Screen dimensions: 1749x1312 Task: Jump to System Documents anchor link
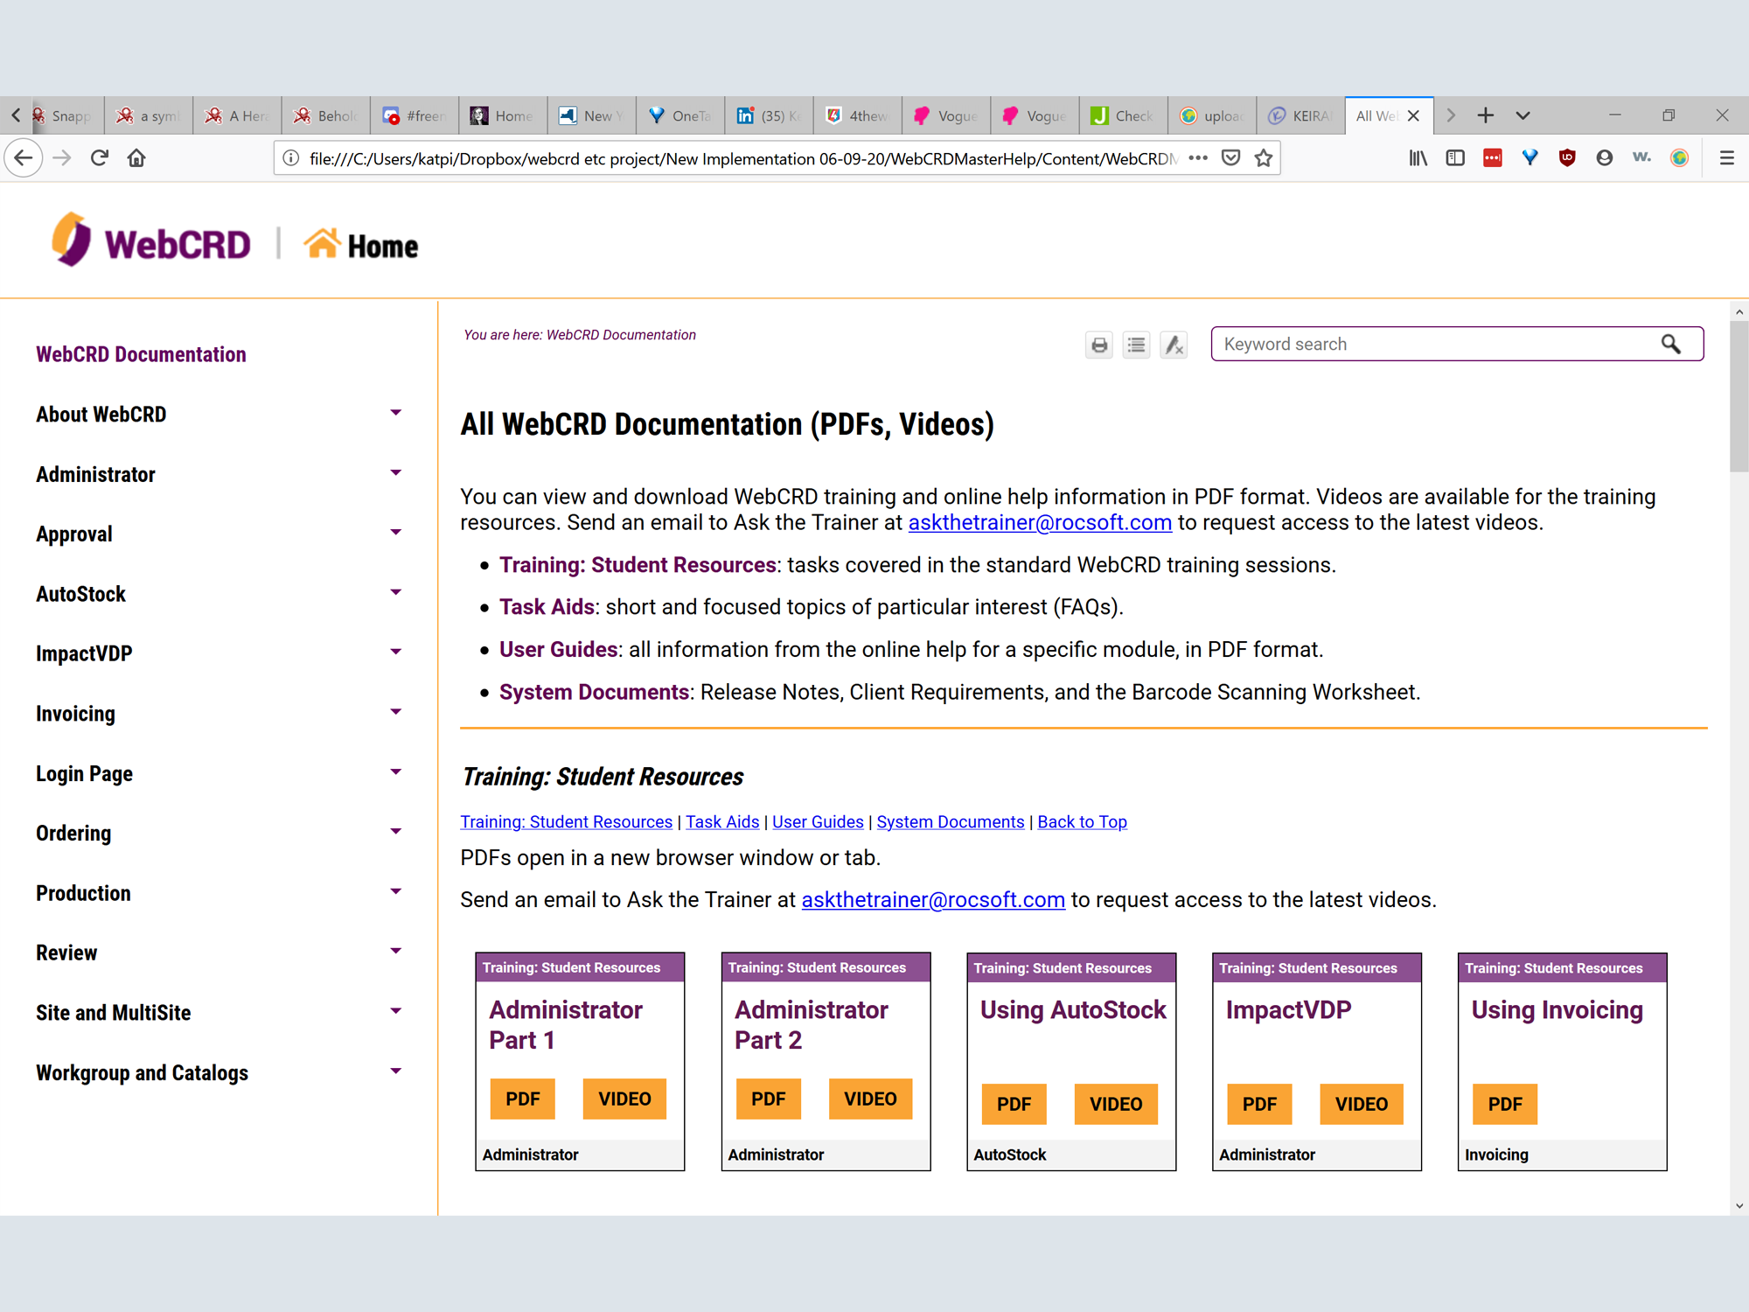pos(951,822)
